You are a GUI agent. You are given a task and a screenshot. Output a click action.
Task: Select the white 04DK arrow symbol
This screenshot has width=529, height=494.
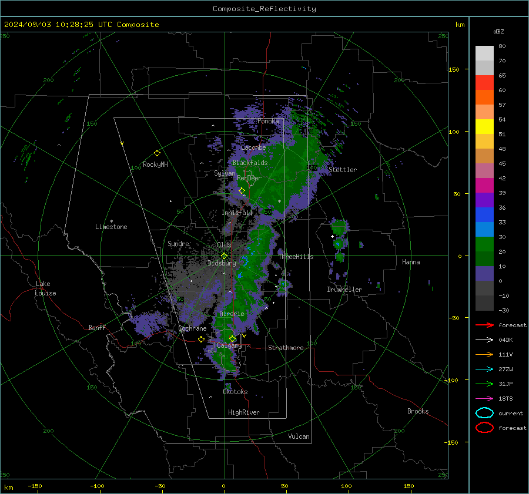click(x=484, y=340)
